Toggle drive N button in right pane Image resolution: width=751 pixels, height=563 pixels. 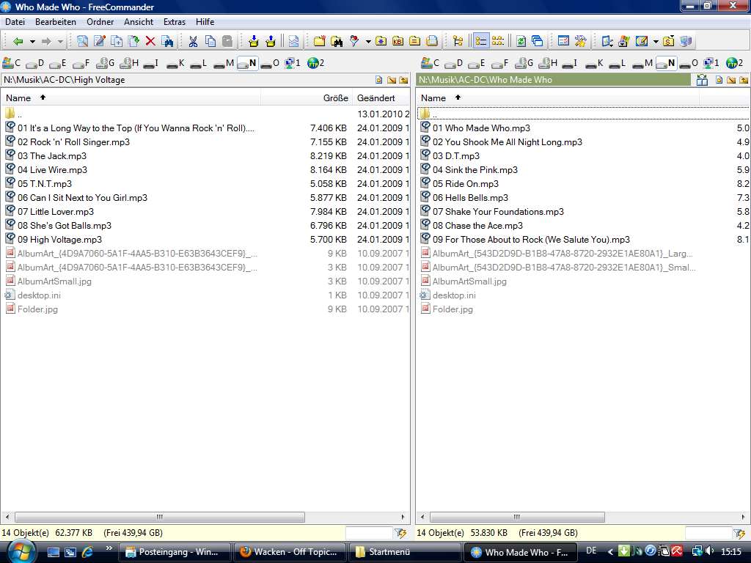pyautogui.click(x=666, y=63)
